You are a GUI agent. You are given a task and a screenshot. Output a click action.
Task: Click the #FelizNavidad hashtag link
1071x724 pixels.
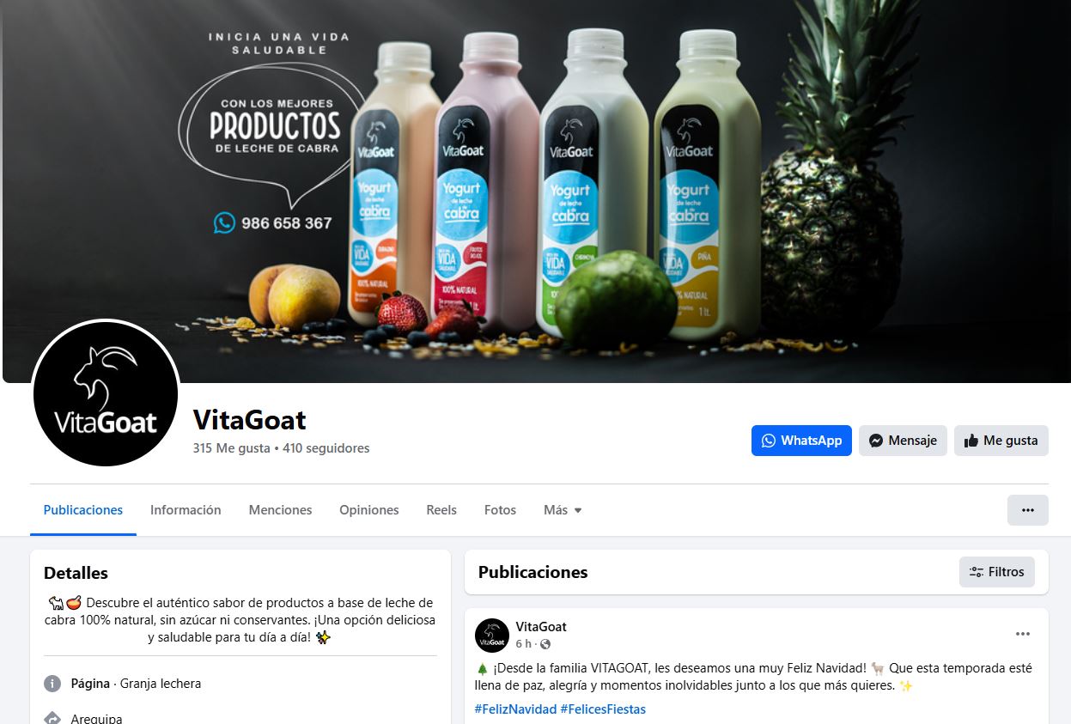pyautogui.click(x=515, y=709)
